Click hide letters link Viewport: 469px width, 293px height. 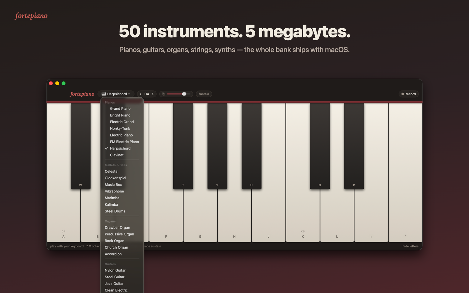[410, 246]
